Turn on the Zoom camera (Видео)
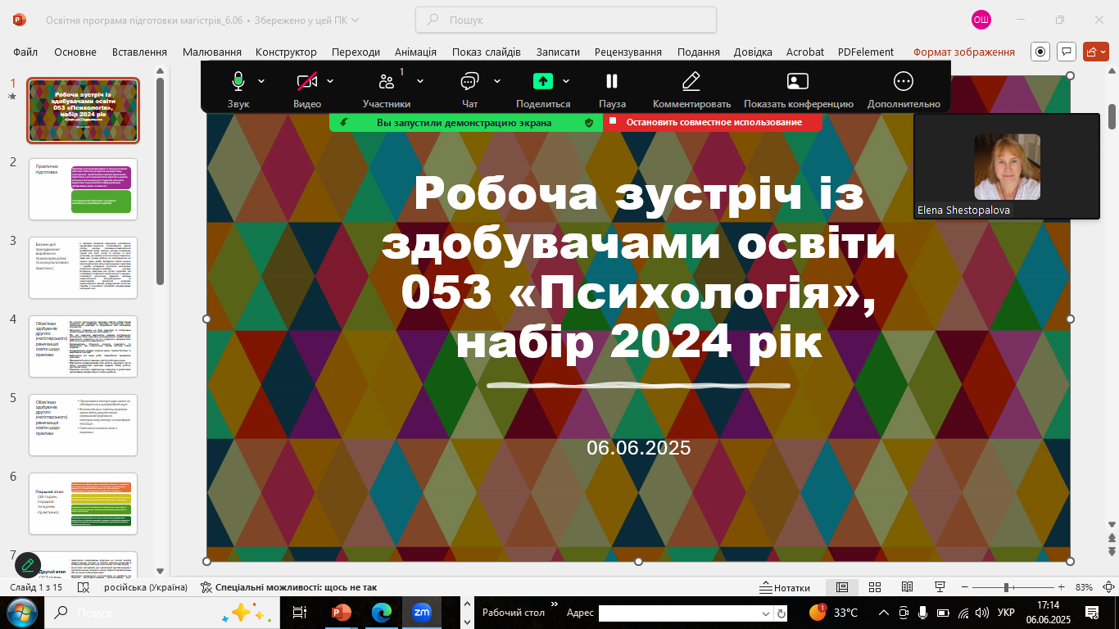Image resolution: width=1119 pixels, height=629 pixels. click(307, 81)
